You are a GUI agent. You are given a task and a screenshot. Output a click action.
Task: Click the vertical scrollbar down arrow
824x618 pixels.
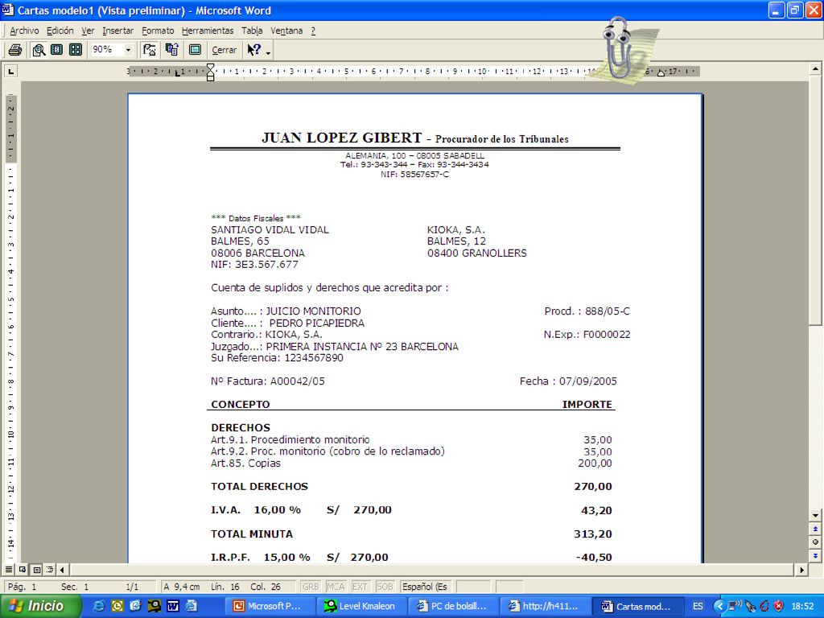(816, 516)
